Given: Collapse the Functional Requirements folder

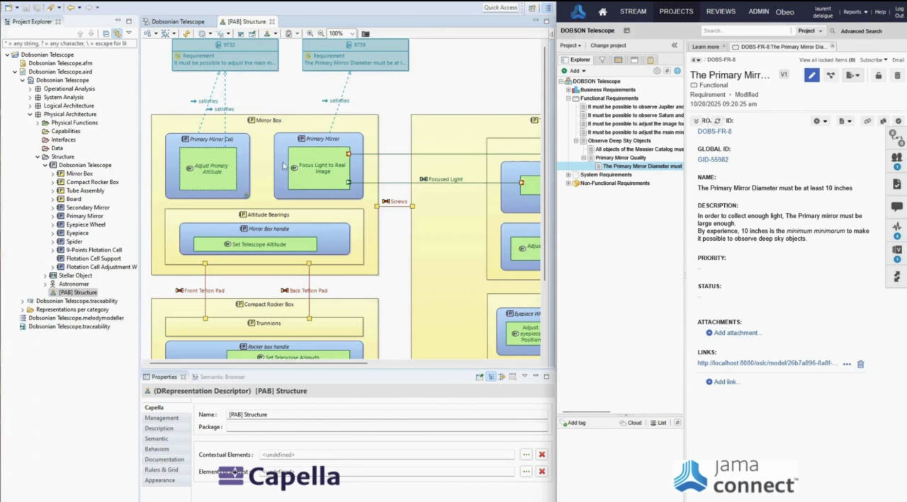Looking at the screenshot, I should click(568, 98).
